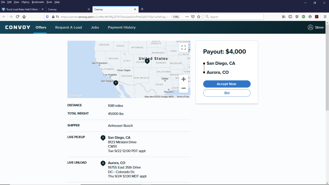Screen dimensions: 329x185
Task: Open the Library bookmarks icon
Action: [x=284, y=17]
